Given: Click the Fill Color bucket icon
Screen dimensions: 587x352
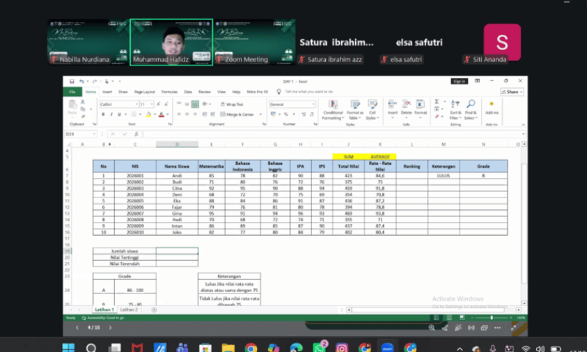Looking at the screenshot, I should point(148,115).
